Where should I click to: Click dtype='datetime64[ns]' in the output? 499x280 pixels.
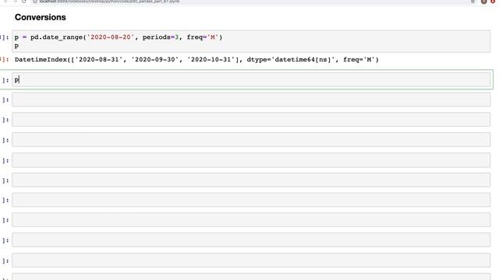click(x=291, y=60)
